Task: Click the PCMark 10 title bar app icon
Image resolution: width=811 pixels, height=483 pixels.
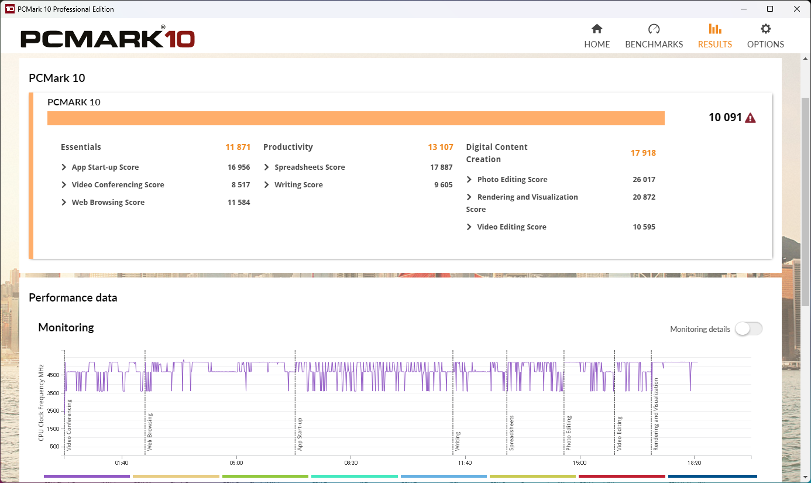Action: pos(9,9)
